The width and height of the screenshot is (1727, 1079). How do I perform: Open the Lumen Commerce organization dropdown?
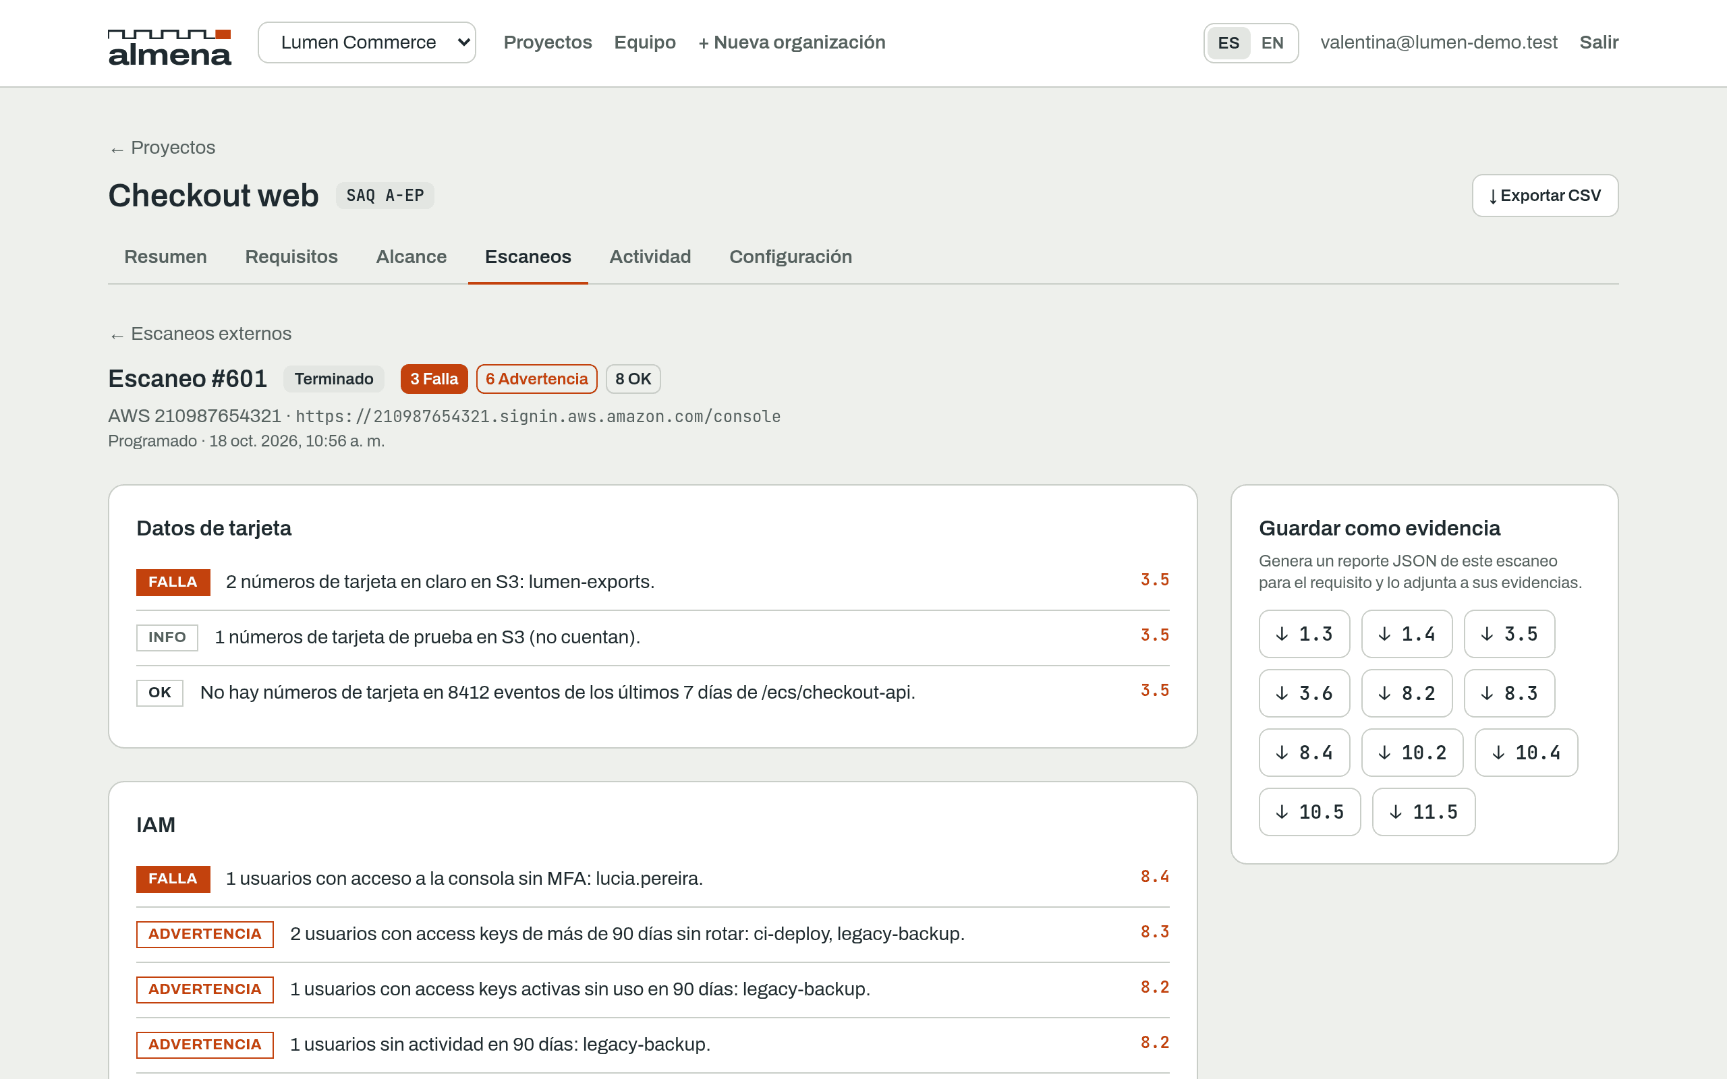(x=367, y=42)
